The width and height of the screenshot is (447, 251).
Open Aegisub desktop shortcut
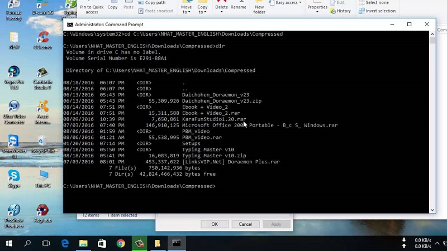coord(42,214)
